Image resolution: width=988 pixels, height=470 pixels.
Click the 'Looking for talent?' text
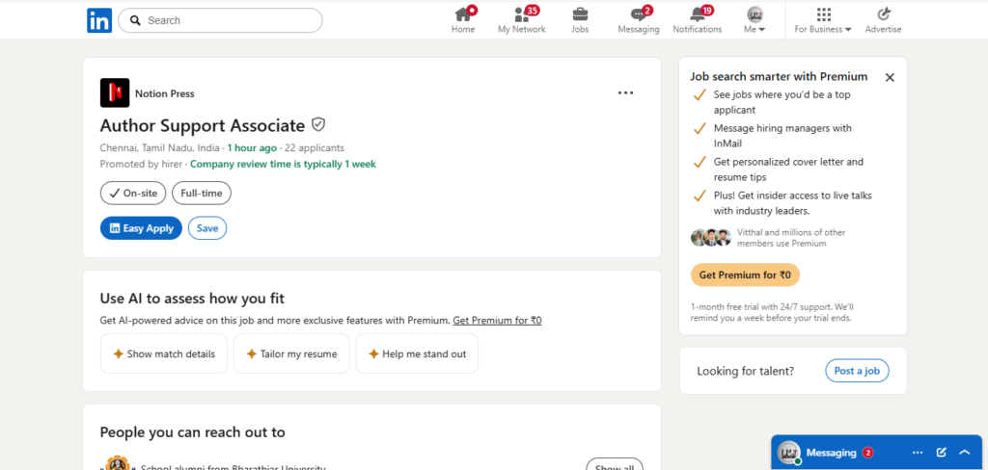click(746, 371)
